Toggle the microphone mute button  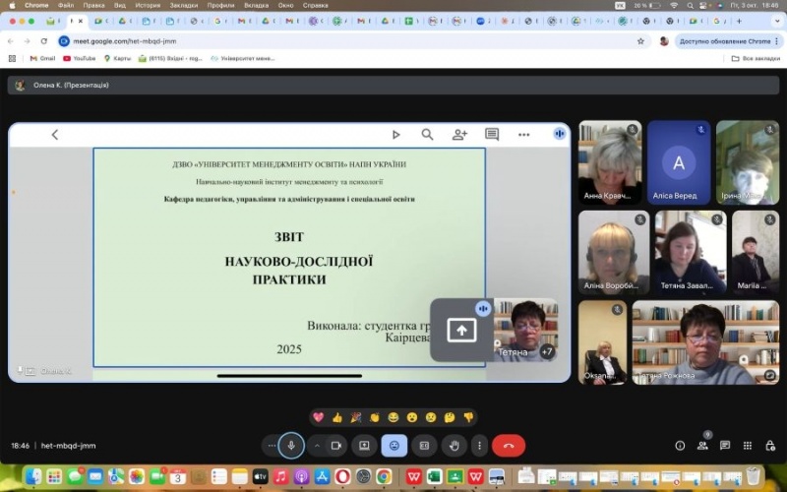[291, 446]
